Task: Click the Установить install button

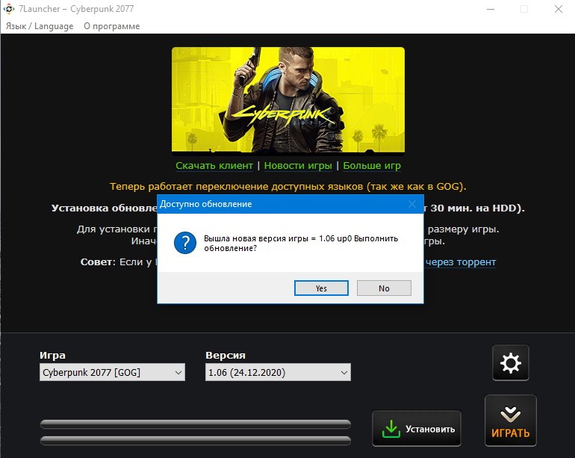Action: [417, 429]
